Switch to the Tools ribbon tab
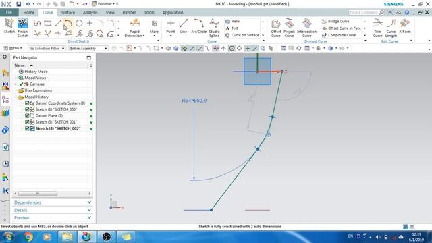Image resolution: width=432 pixels, height=243 pixels. 149,12
